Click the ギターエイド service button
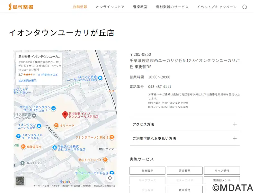Screen dimensions: 257x193 (x=184, y=180)
